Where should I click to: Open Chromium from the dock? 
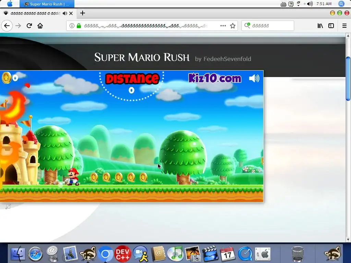pos(105,254)
